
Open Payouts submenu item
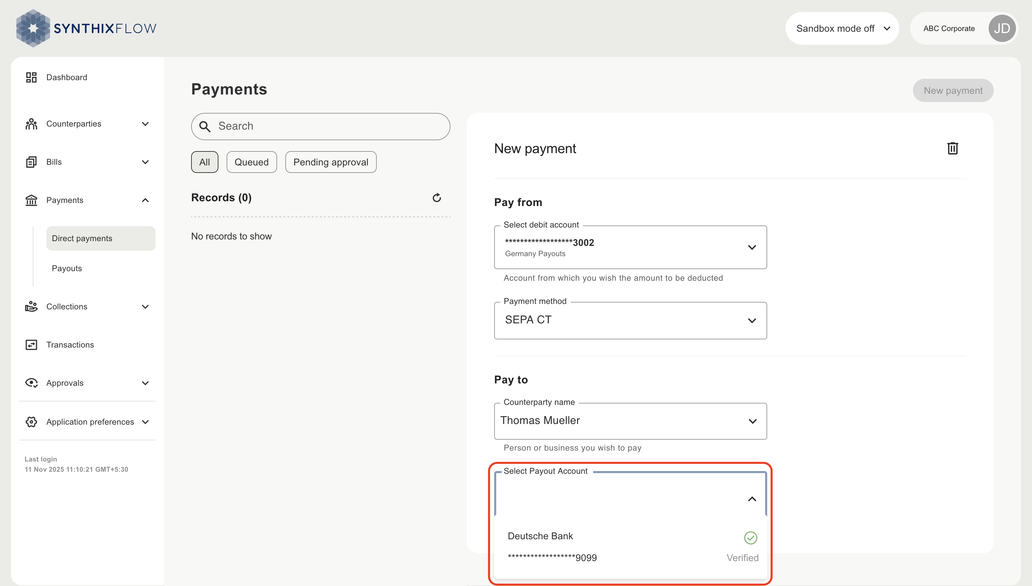[x=67, y=268]
